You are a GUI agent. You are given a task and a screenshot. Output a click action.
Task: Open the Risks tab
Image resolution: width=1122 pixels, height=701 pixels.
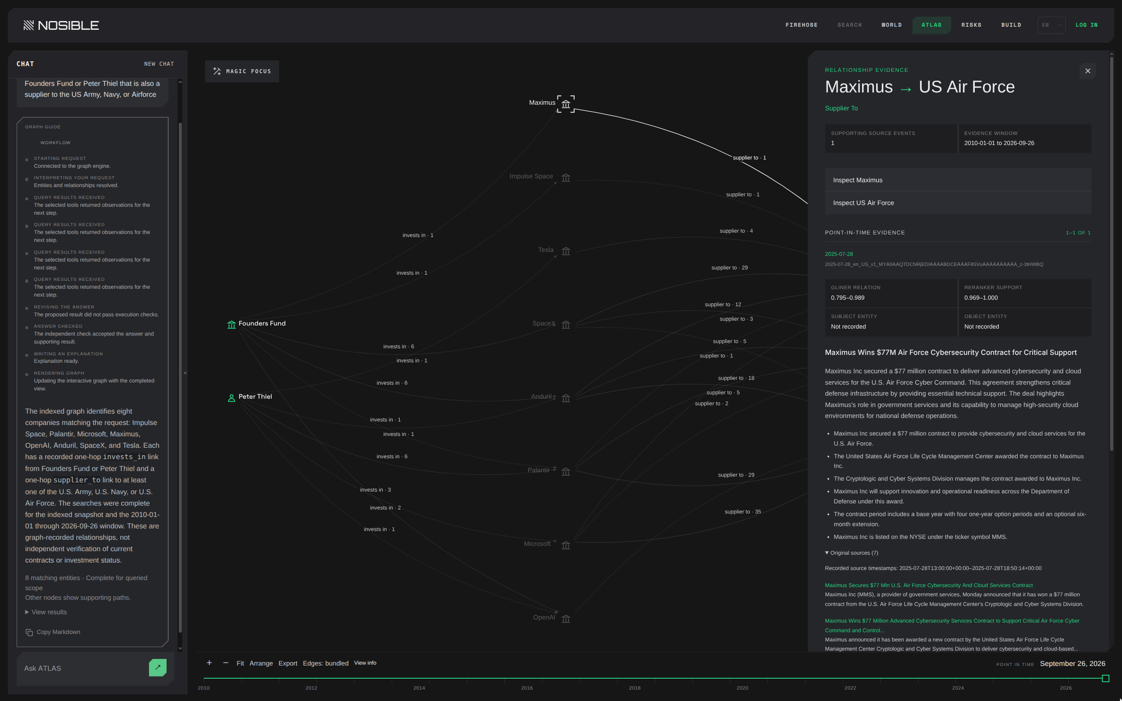971,25
